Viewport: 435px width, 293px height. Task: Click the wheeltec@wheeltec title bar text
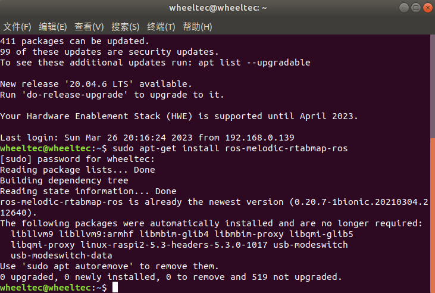pyautogui.click(x=218, y=8)
